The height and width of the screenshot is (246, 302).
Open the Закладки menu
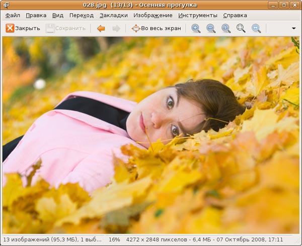pyautogui.click(x=114, y=16)
